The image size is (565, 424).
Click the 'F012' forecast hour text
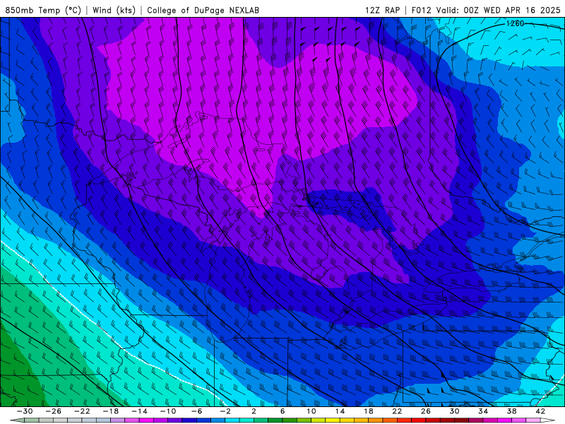click(x=421, y=10)
